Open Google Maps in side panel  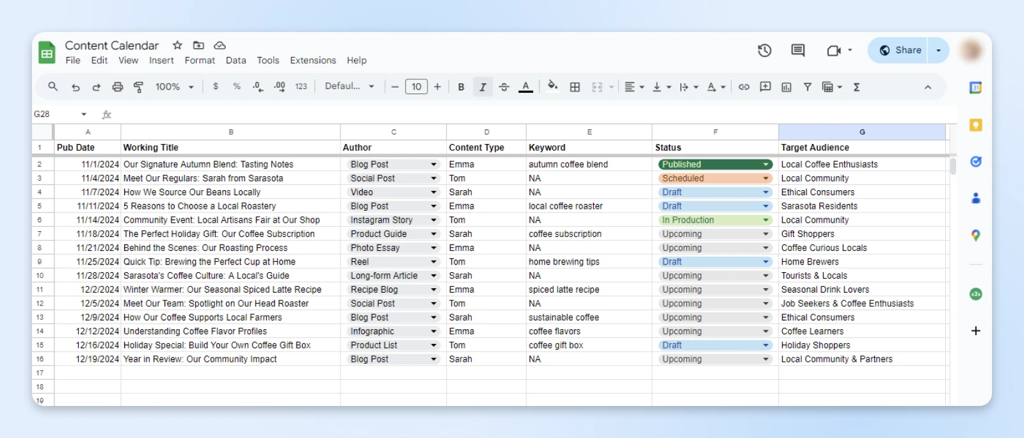click(975, 236)
